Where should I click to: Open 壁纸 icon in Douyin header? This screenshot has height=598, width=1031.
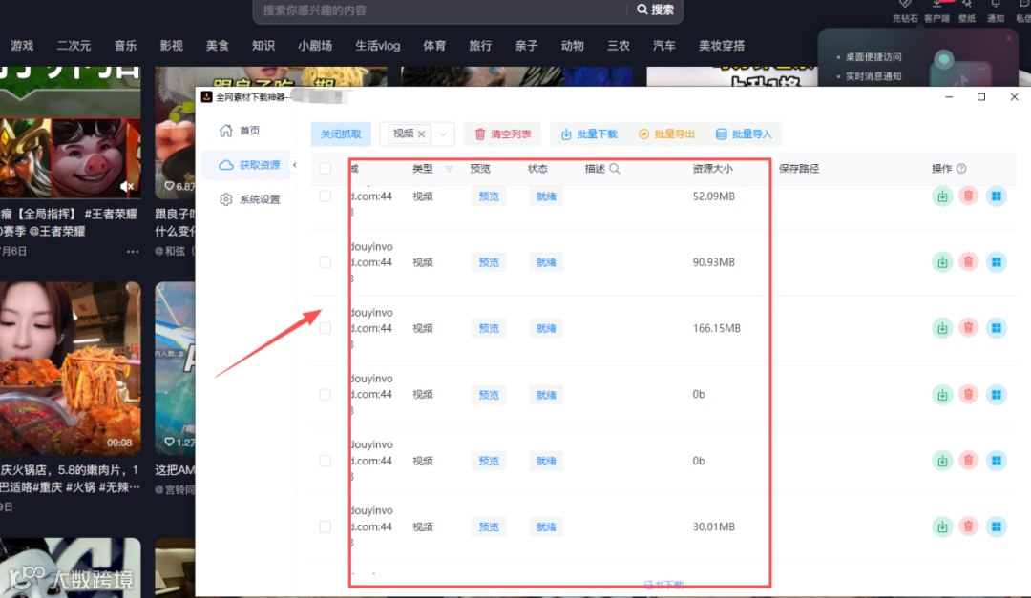[967, 11]
